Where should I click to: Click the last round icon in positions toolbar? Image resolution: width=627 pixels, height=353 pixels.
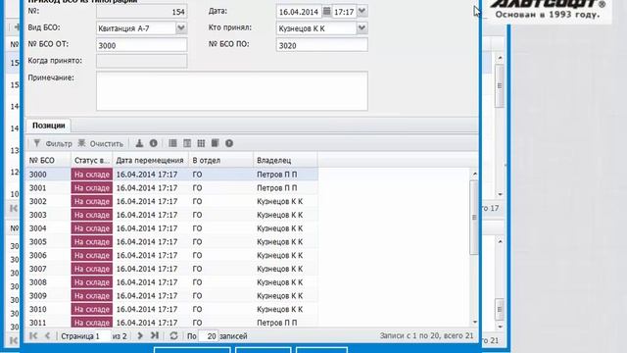[x=229, y=143]
